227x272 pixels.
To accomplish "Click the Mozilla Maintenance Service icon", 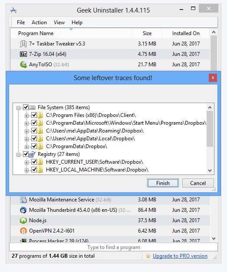I will [23, 200].
